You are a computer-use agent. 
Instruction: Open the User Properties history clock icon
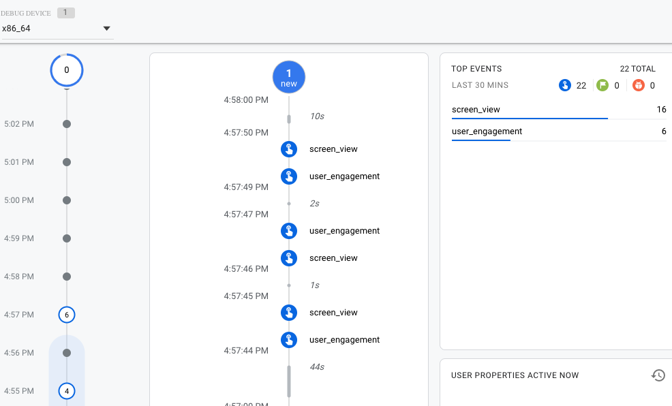tap(658, 375)
